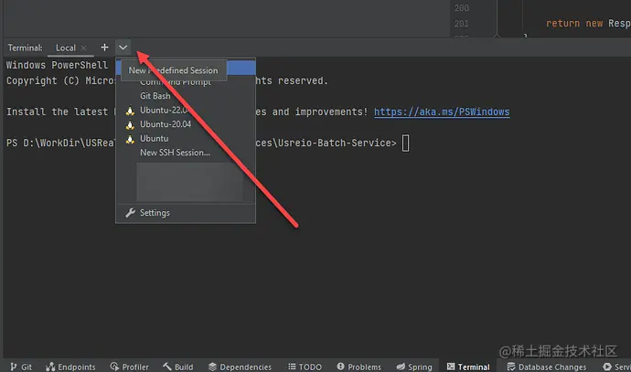
Task: Follow the aka.ms/PSWindows link
Action: point(442,112)
